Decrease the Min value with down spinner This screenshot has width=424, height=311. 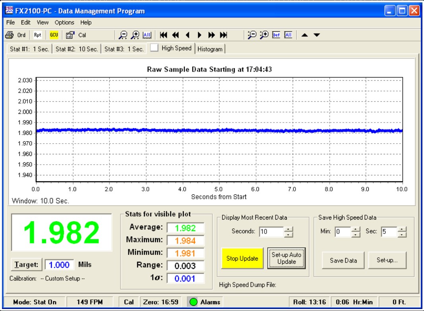pos(356,234)
